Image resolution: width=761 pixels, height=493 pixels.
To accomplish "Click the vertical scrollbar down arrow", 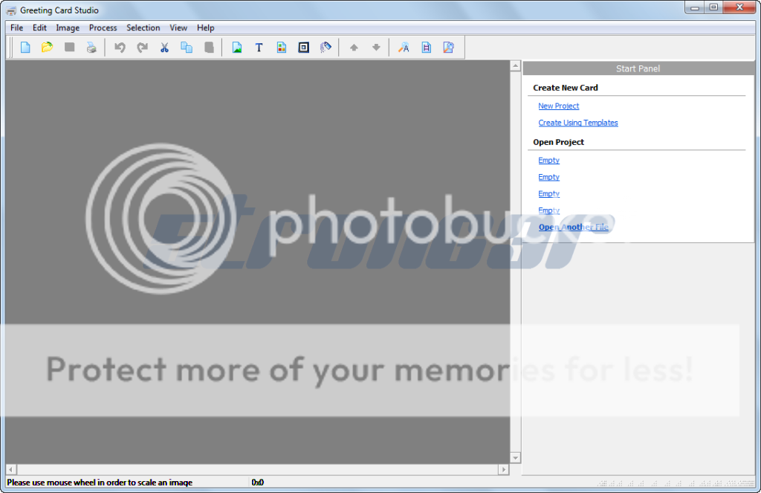I will click(x=516, y=457).
